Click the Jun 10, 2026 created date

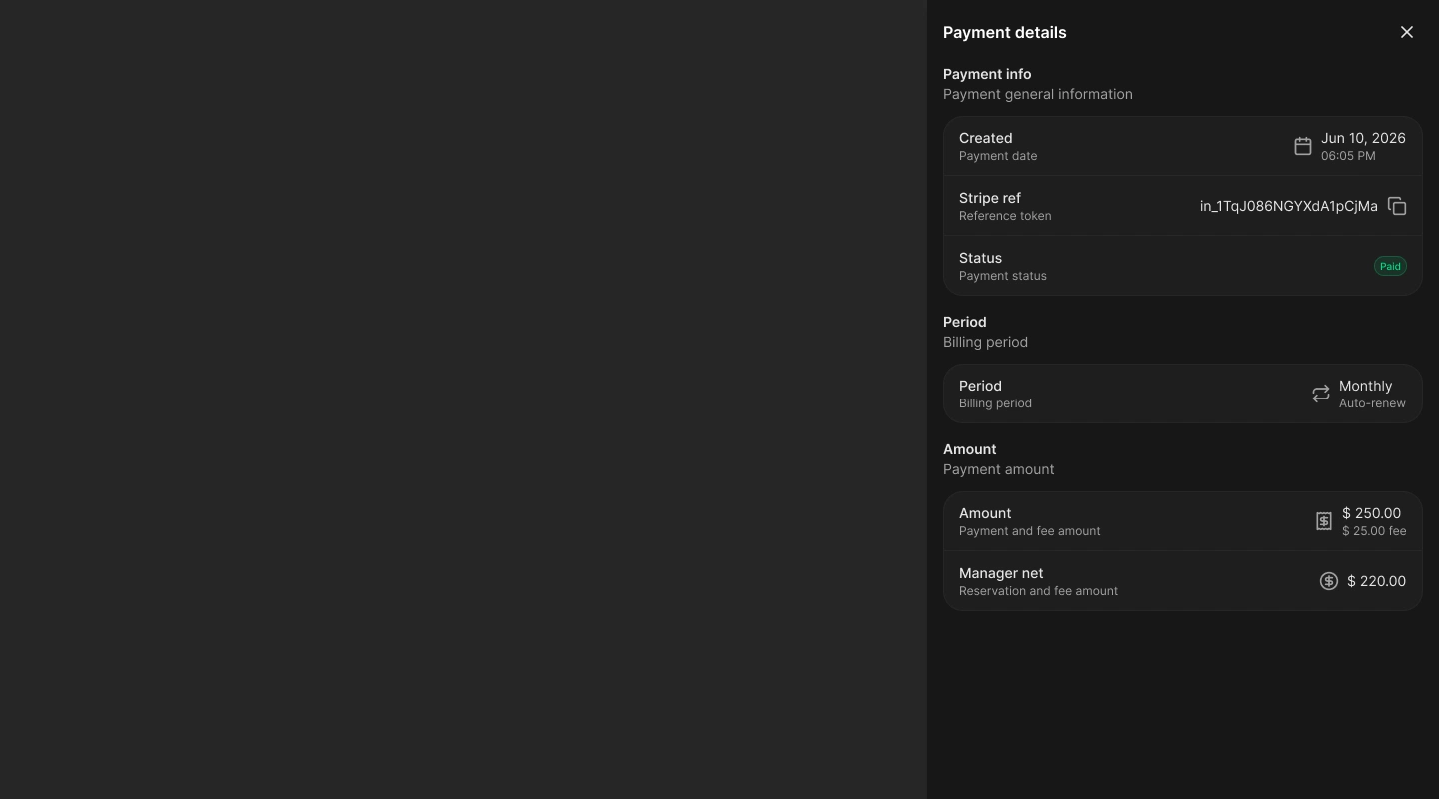(x=1363, y=138)
